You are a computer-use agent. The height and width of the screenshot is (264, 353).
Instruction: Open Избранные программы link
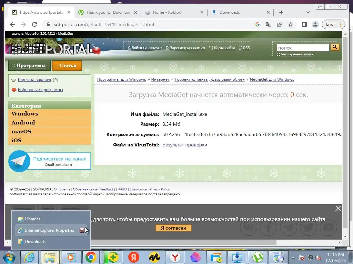40,90
